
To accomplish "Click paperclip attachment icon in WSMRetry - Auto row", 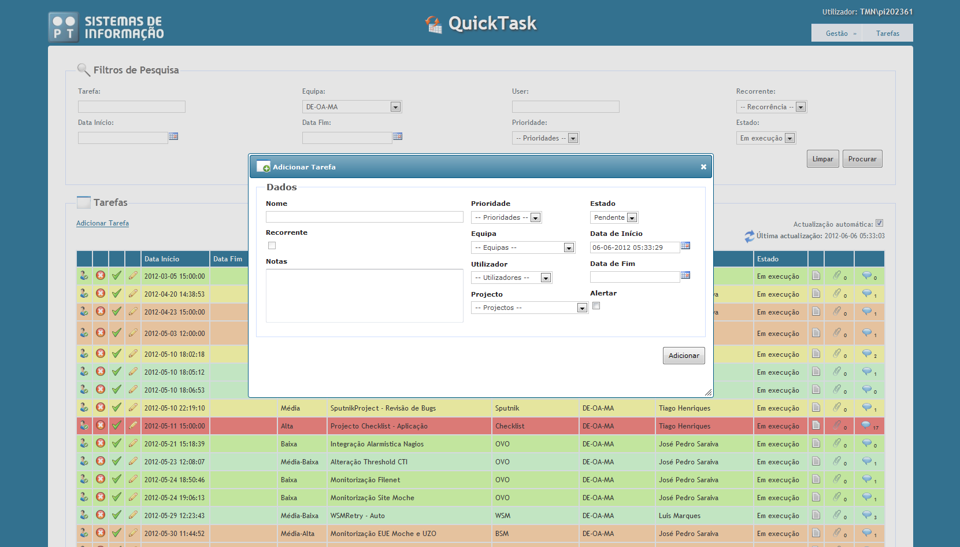I will click(x=837, y=515).
